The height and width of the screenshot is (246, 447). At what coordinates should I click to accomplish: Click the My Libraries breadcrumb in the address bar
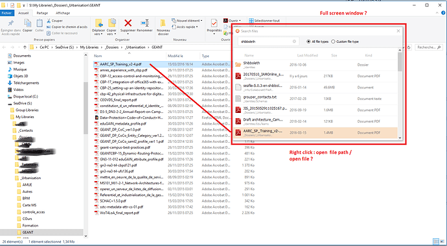tap(89, 47)
